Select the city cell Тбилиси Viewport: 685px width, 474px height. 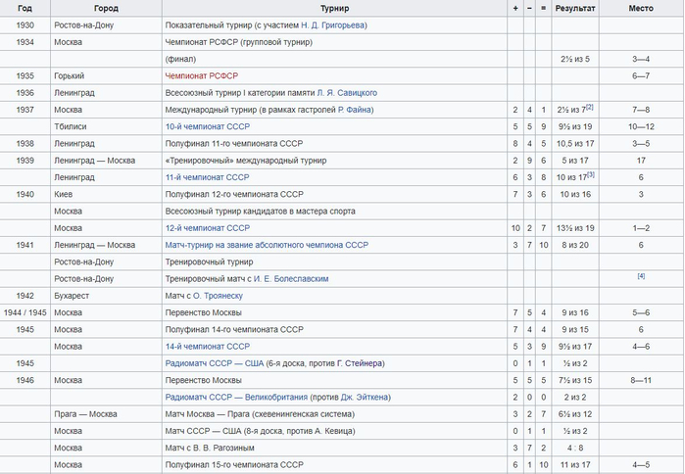tap(106, 126)
